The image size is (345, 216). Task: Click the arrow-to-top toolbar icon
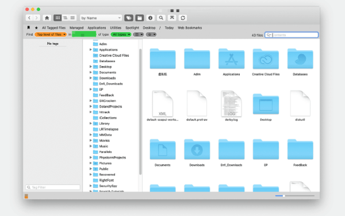(x=172, y=18)
